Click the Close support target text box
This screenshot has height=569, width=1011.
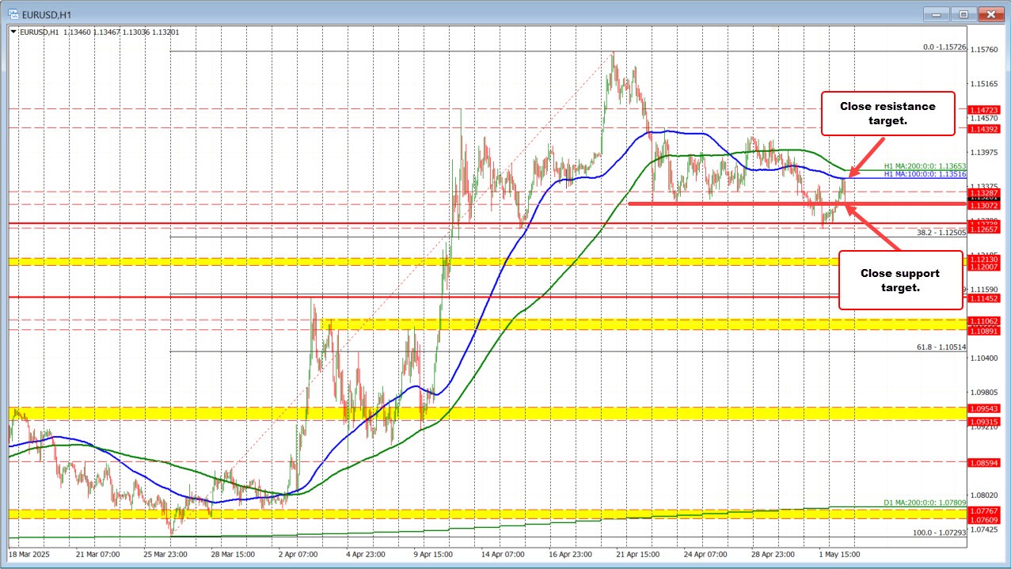[900, 280]
